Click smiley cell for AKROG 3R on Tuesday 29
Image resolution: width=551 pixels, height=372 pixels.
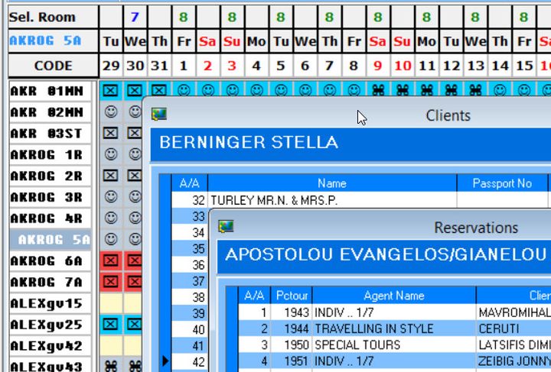point(111,196)
